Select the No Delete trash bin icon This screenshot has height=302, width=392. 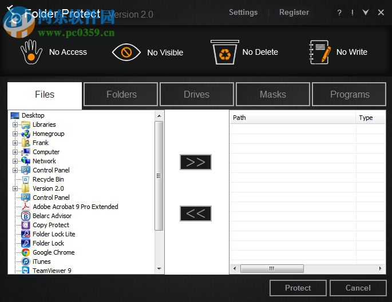pyautogui.click(x=224, y=52)
